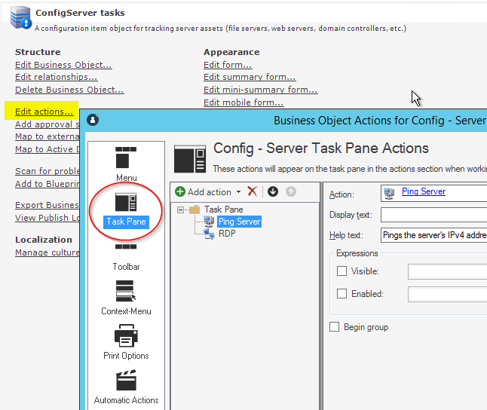Click the Ping Server tree icon
This screenshot has height=410, width=487.
(x=209, y=222)
